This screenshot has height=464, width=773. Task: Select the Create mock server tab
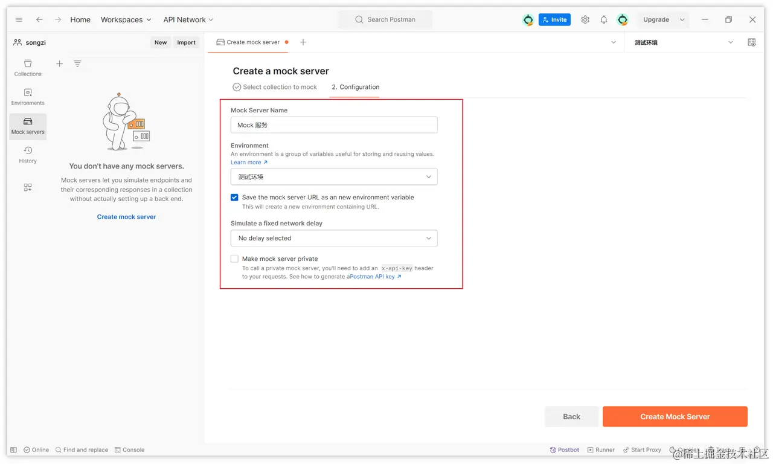click(252, 42)
